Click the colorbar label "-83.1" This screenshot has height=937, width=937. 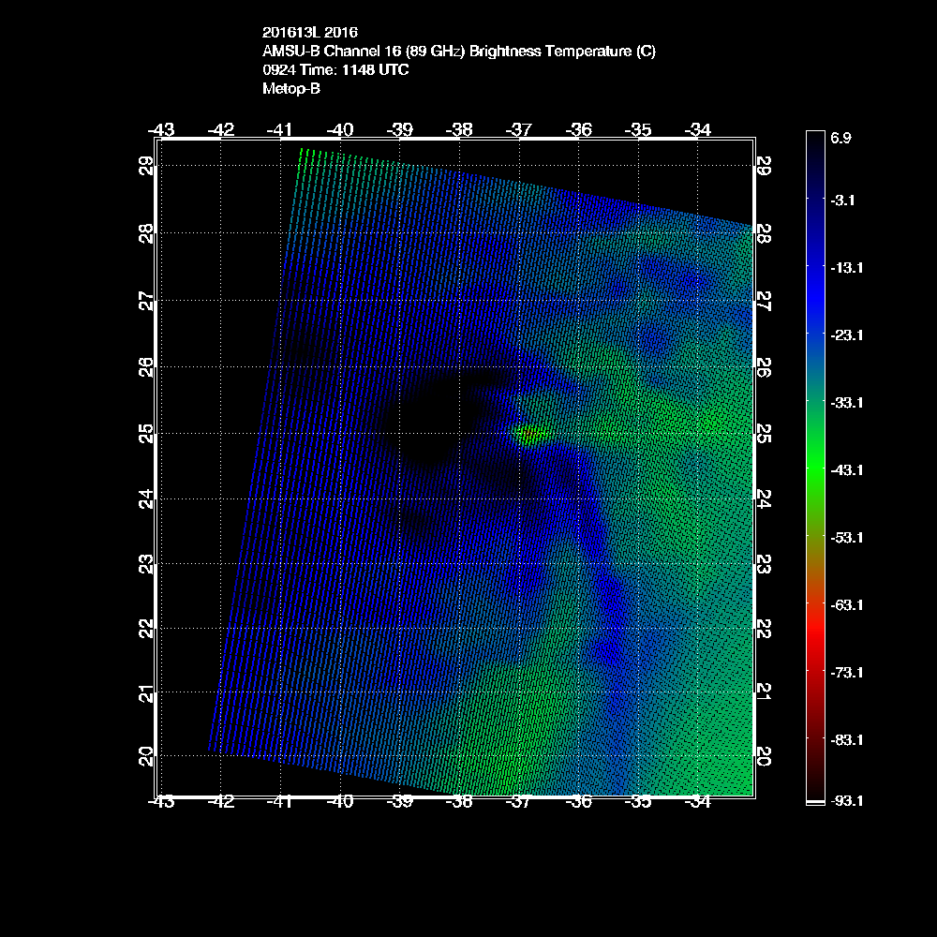click(x=847, y=740)
